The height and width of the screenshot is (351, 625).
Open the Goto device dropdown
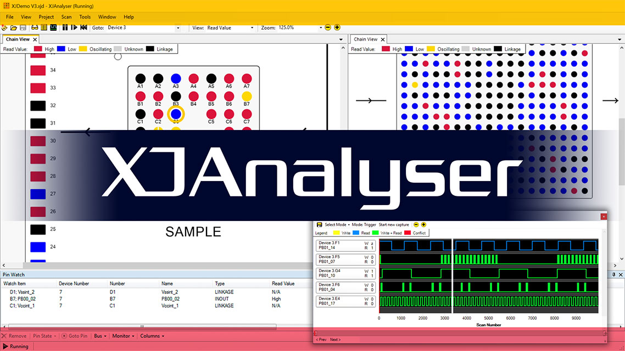(x=178, y=28)
